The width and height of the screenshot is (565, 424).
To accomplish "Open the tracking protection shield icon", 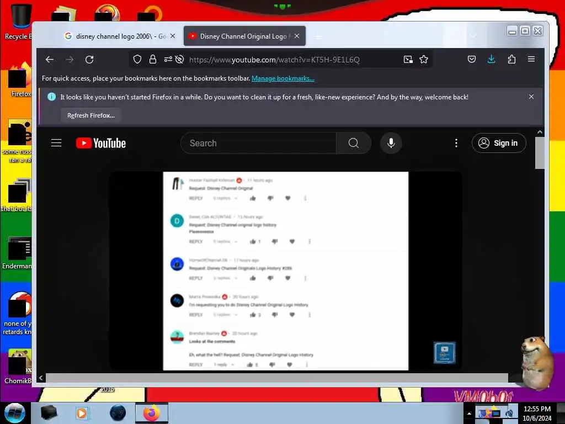I will point(137,60).
